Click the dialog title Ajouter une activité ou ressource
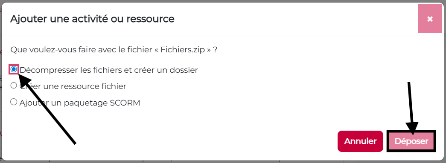446x163 pixels. point(92,19)
